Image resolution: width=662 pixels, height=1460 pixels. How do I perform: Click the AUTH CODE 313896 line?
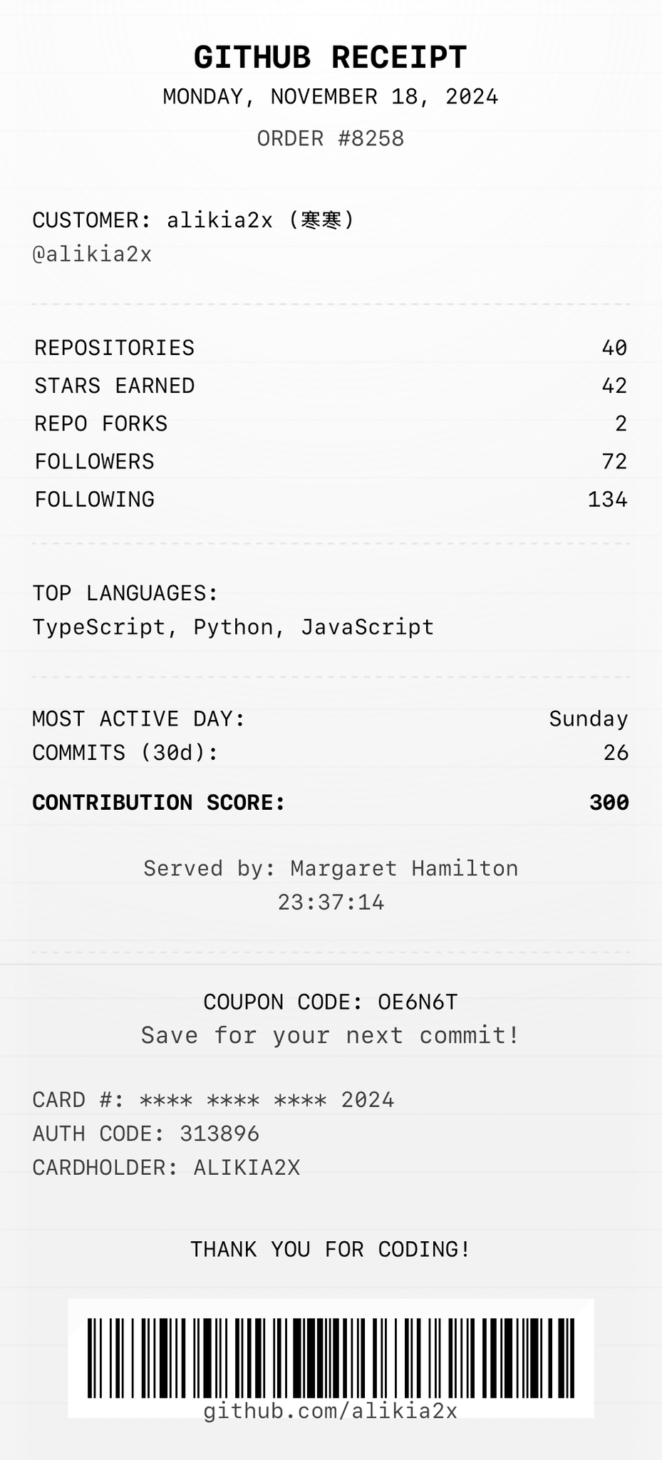click(146, 1133)
